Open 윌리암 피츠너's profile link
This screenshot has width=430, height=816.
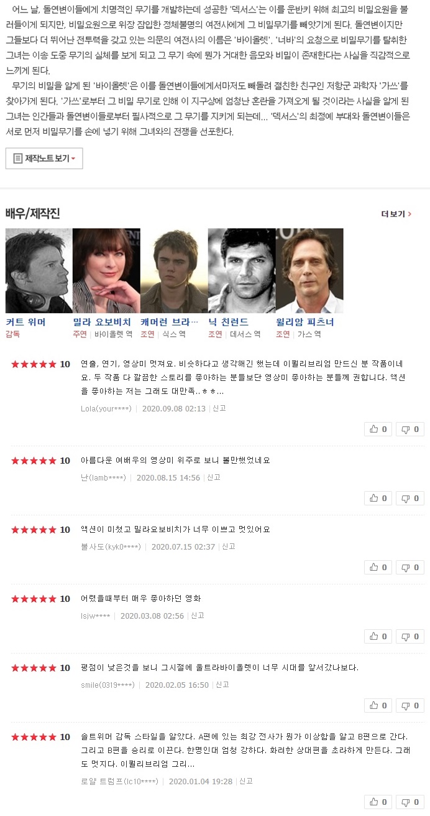(305, 322)
